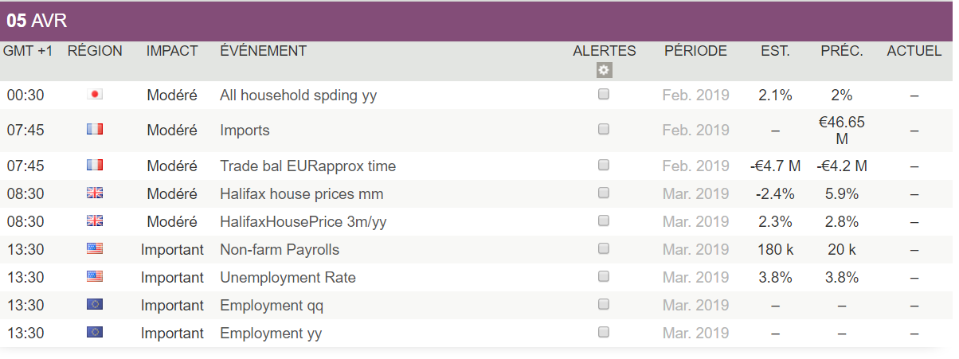959x359 pixels.
Task: Click the UK flag beside Halifax house prices mm
Action: pyautogui.click(x=95, y=193)
